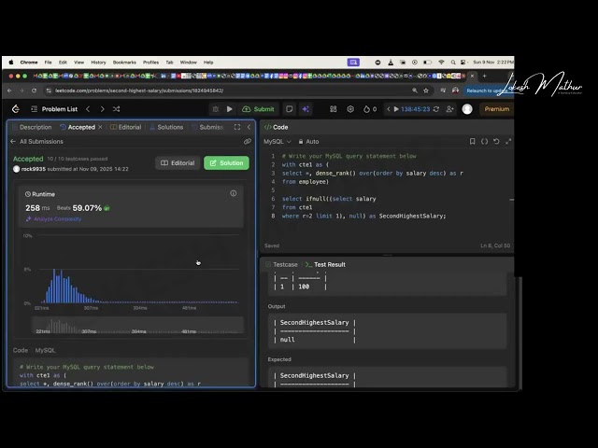The image size is (598, 448).
Task: Open the History menu
Action: point(98,63)
